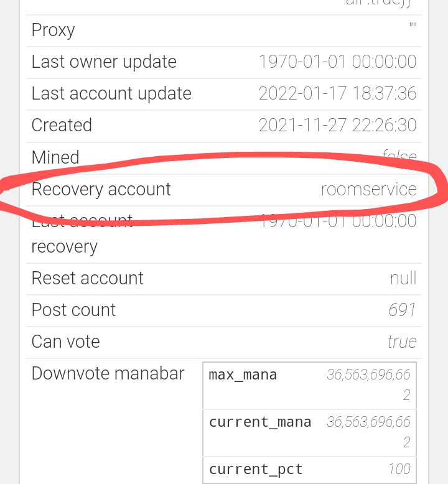Select the Post count label
The image size is (448, 484).
coord(73,310)
